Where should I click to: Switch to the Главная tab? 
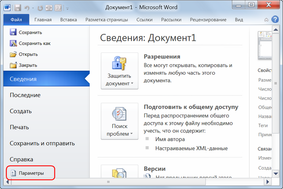[43, 20]
